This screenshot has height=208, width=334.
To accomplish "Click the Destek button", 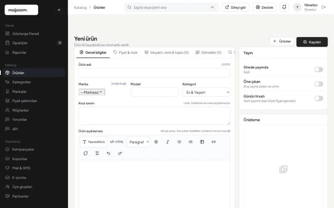I will pos(264,7).
